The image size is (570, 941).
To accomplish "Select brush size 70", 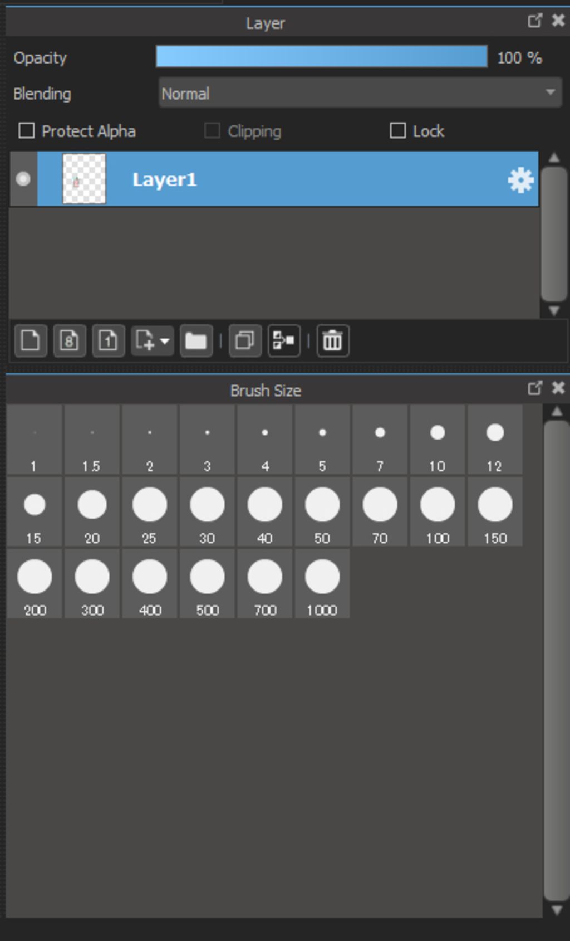I will tap(380, 511).
